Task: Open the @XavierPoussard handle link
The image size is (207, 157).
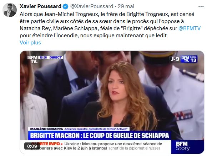Action: (x=92, y=6)
